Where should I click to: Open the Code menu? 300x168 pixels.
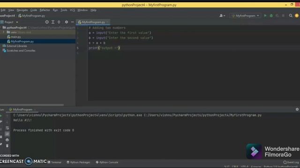(34, 10)
